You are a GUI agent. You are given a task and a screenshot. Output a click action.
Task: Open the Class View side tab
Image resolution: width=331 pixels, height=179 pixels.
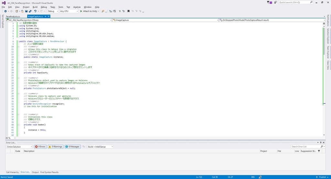tap(328, 65)
